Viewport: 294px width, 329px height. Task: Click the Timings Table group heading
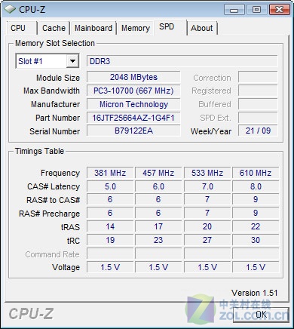[39, 151]
